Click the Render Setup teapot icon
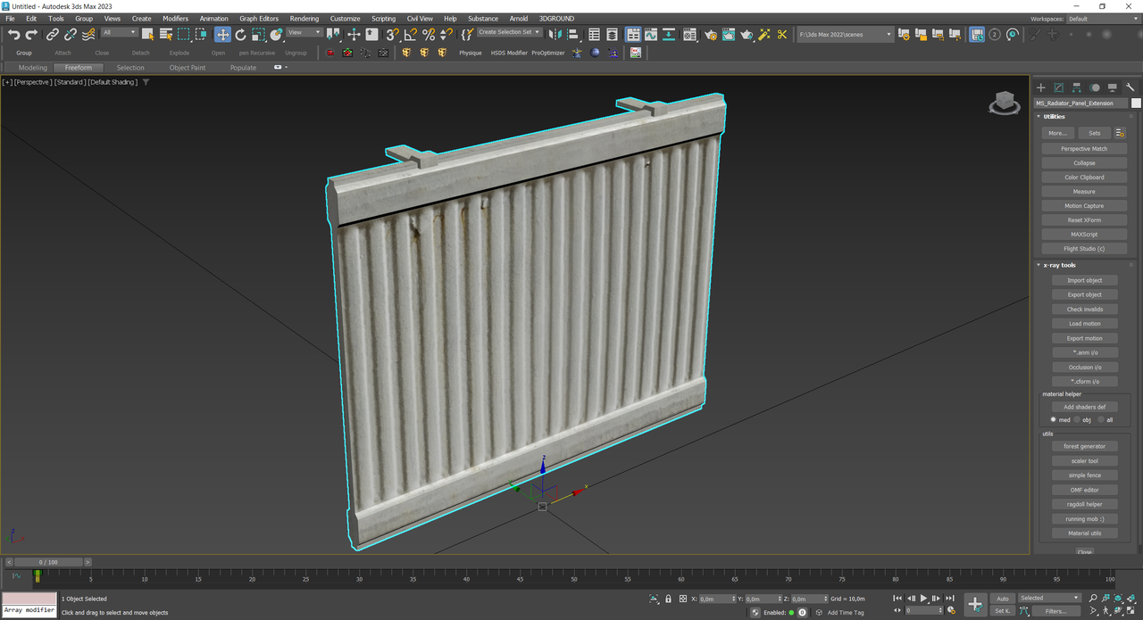The width and height of the screenshot is (1143, 620). point(710,35)
